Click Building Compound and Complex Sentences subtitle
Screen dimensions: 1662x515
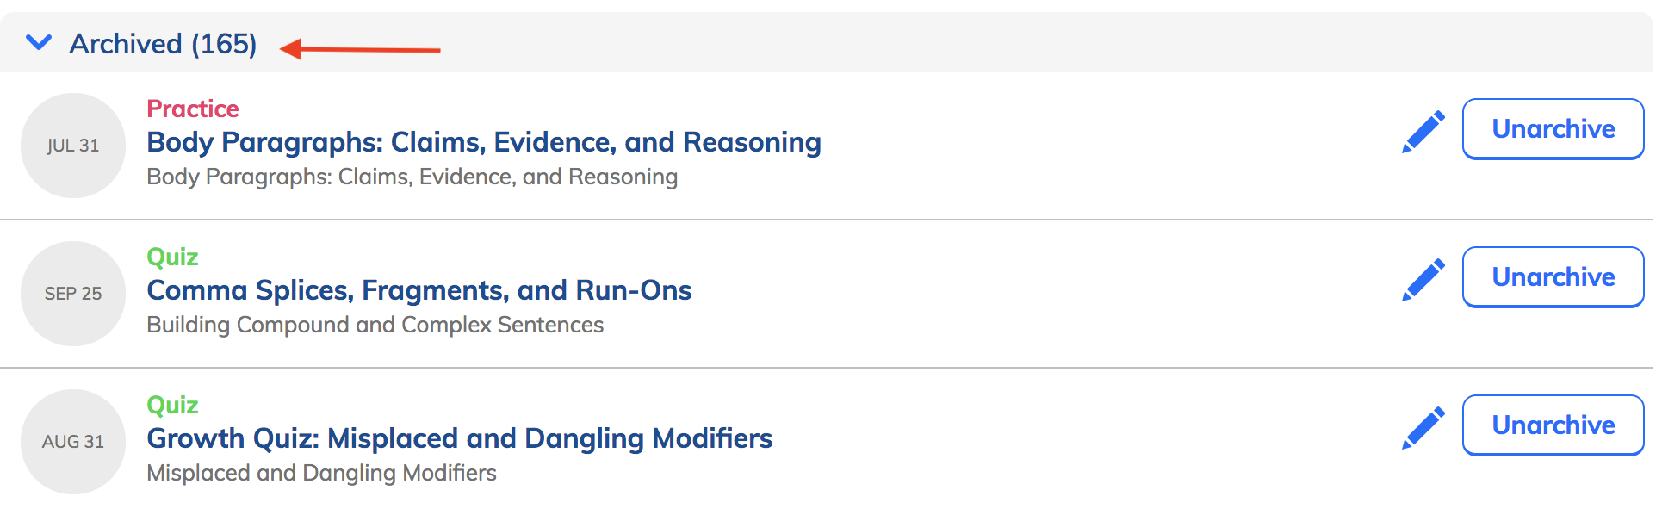point(375,325)
